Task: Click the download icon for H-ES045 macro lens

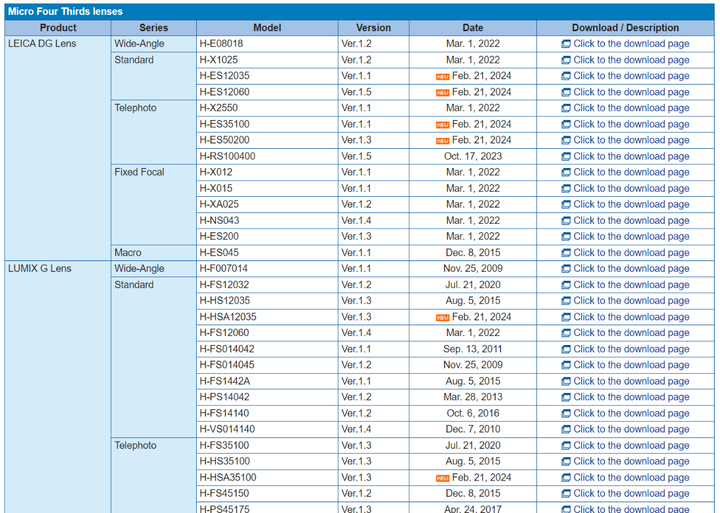Action: pos(566,253)
